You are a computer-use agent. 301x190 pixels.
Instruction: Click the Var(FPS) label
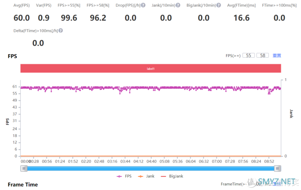pos(44,5)
